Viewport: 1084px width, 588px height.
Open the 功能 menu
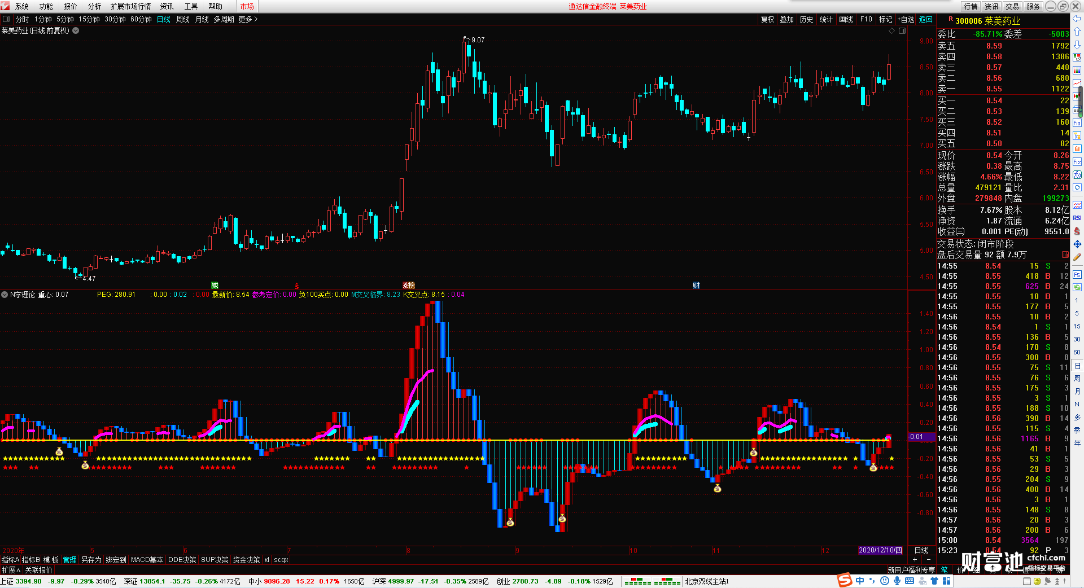46,6
